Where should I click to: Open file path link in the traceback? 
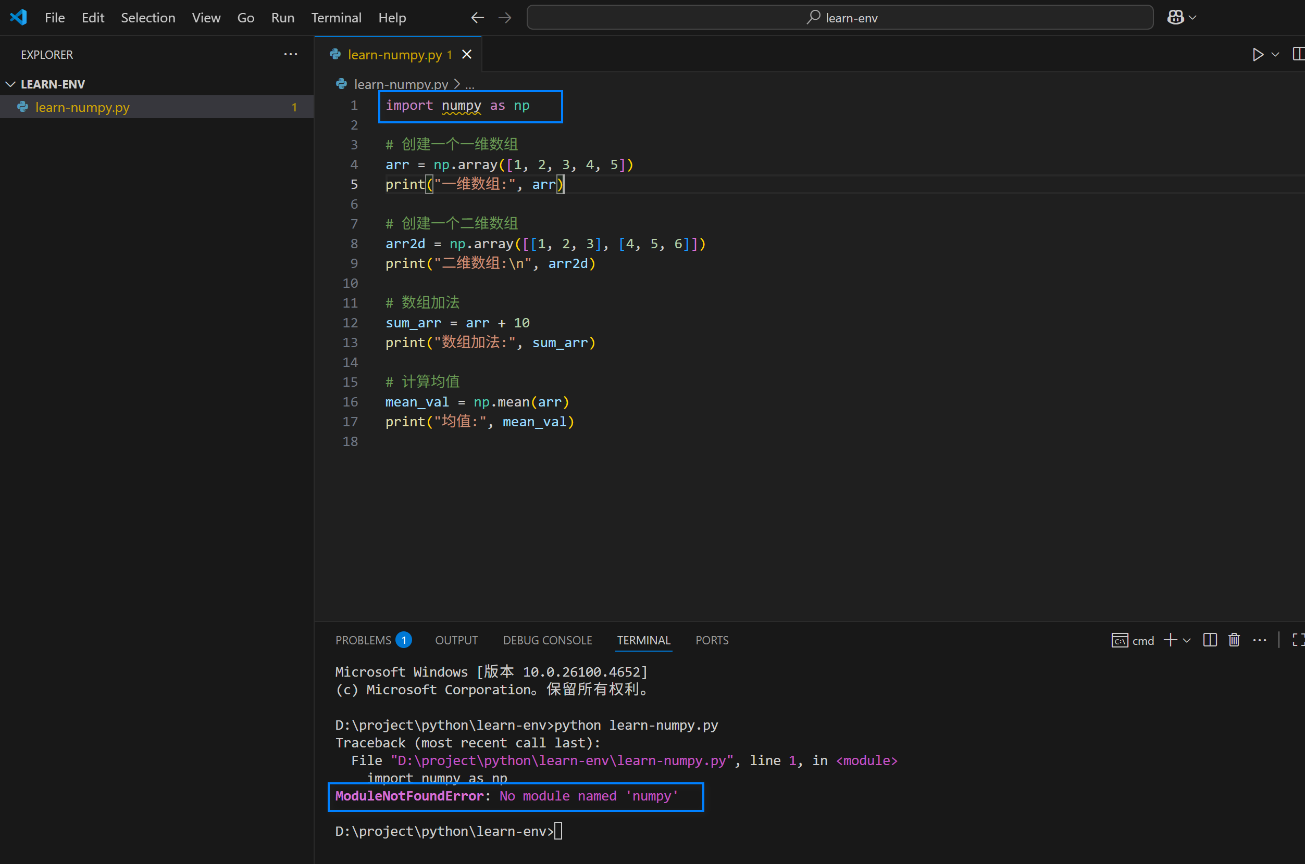coord(562,760)
